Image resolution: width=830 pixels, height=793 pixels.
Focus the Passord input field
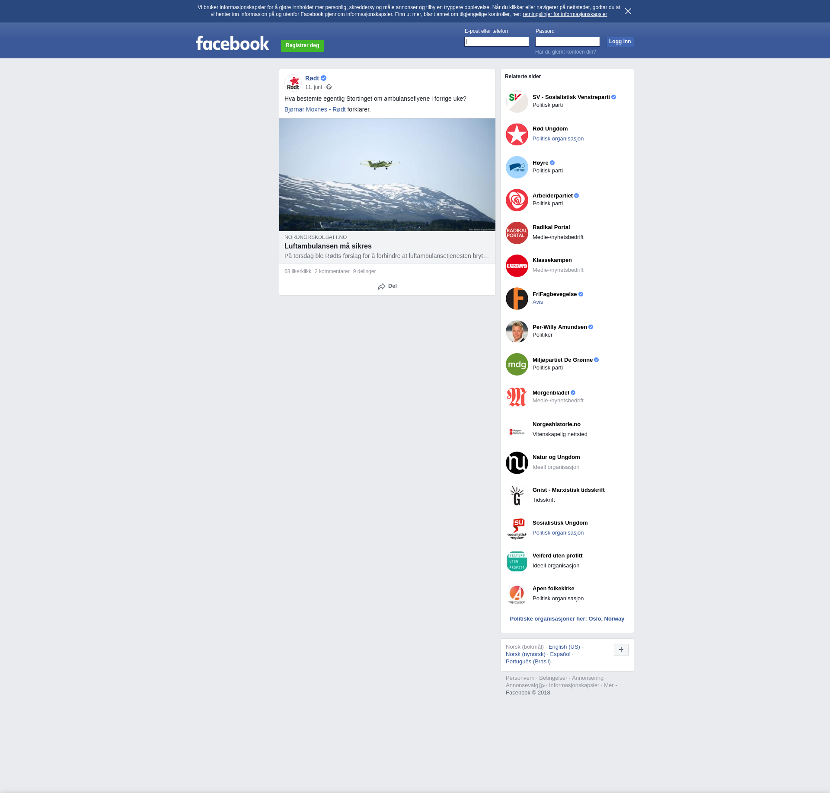click(x=568, y=41)
